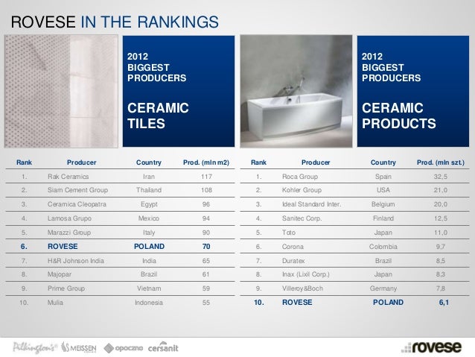Select 'Mulia' producer cell
Image resolution: width=475 pixels, height=357 pixels.
pos(55,303)
